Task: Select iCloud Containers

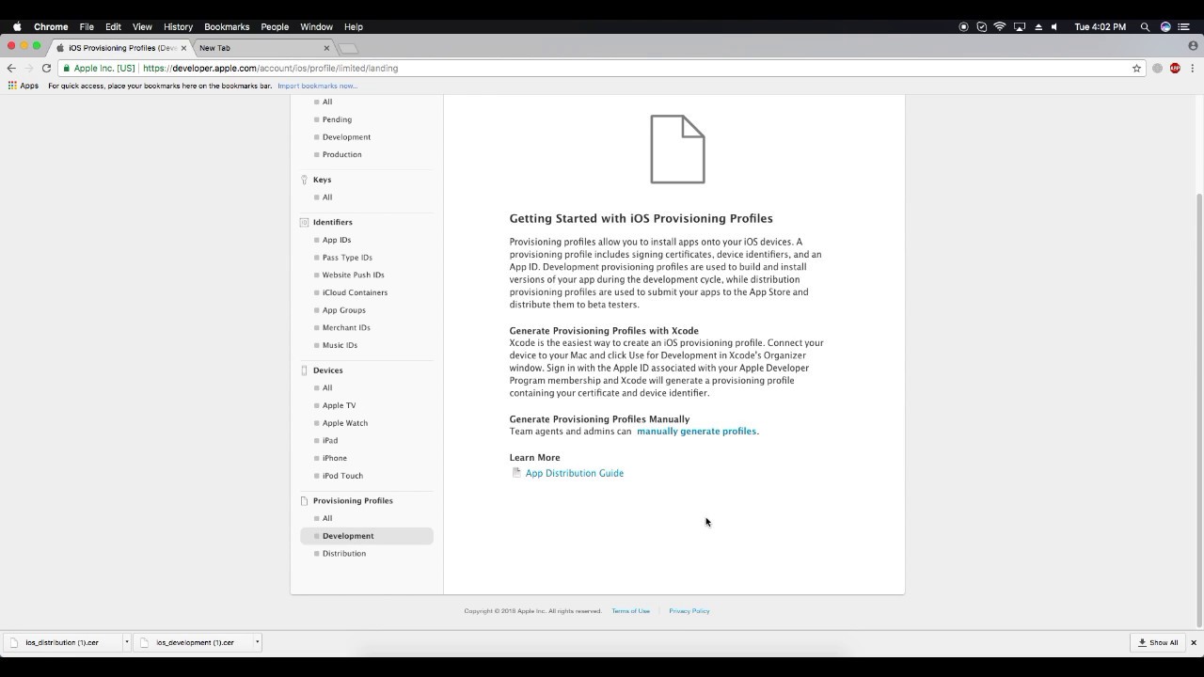Action: tap(355, 292)
